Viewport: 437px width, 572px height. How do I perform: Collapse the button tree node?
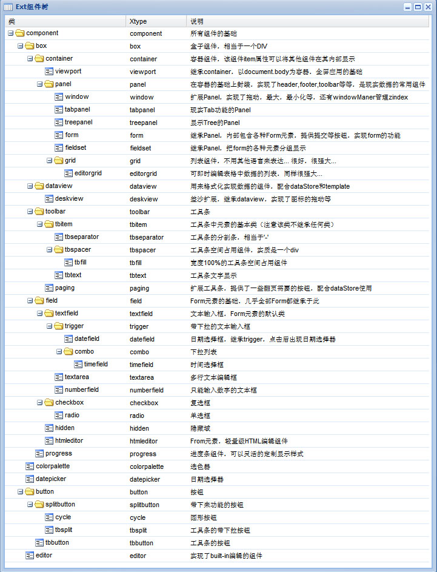click(x=21, y=492)
